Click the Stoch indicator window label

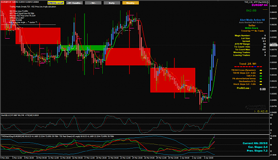pos(20,116)
